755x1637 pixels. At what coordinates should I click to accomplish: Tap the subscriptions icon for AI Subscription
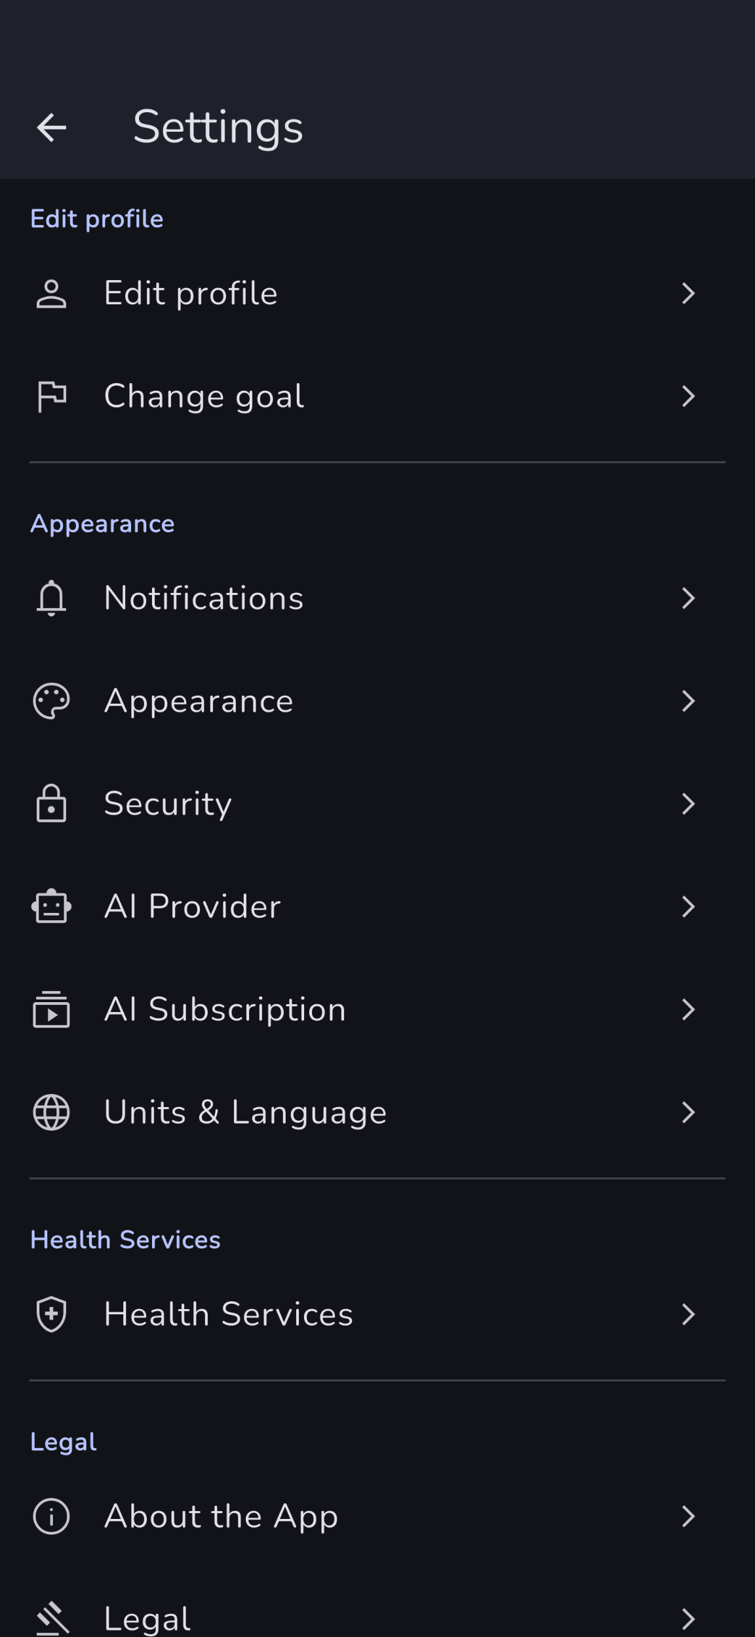tap(51, 1009)
